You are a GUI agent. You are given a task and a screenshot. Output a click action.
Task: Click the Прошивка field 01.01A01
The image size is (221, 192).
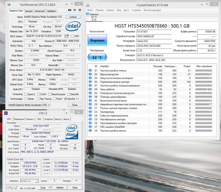click(x=154, y=32)
